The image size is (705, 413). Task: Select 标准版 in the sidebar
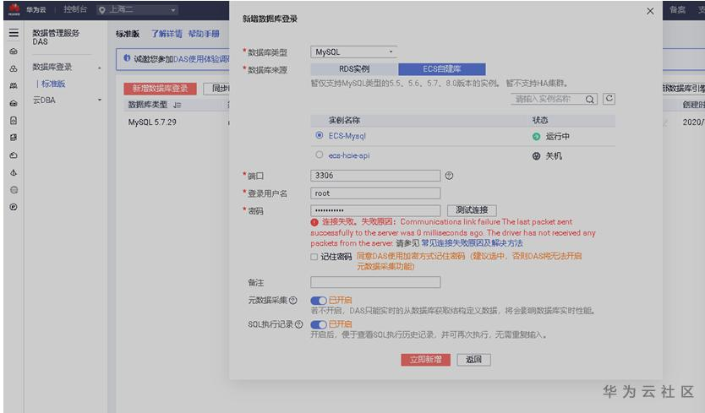click(x=53, y=84)
